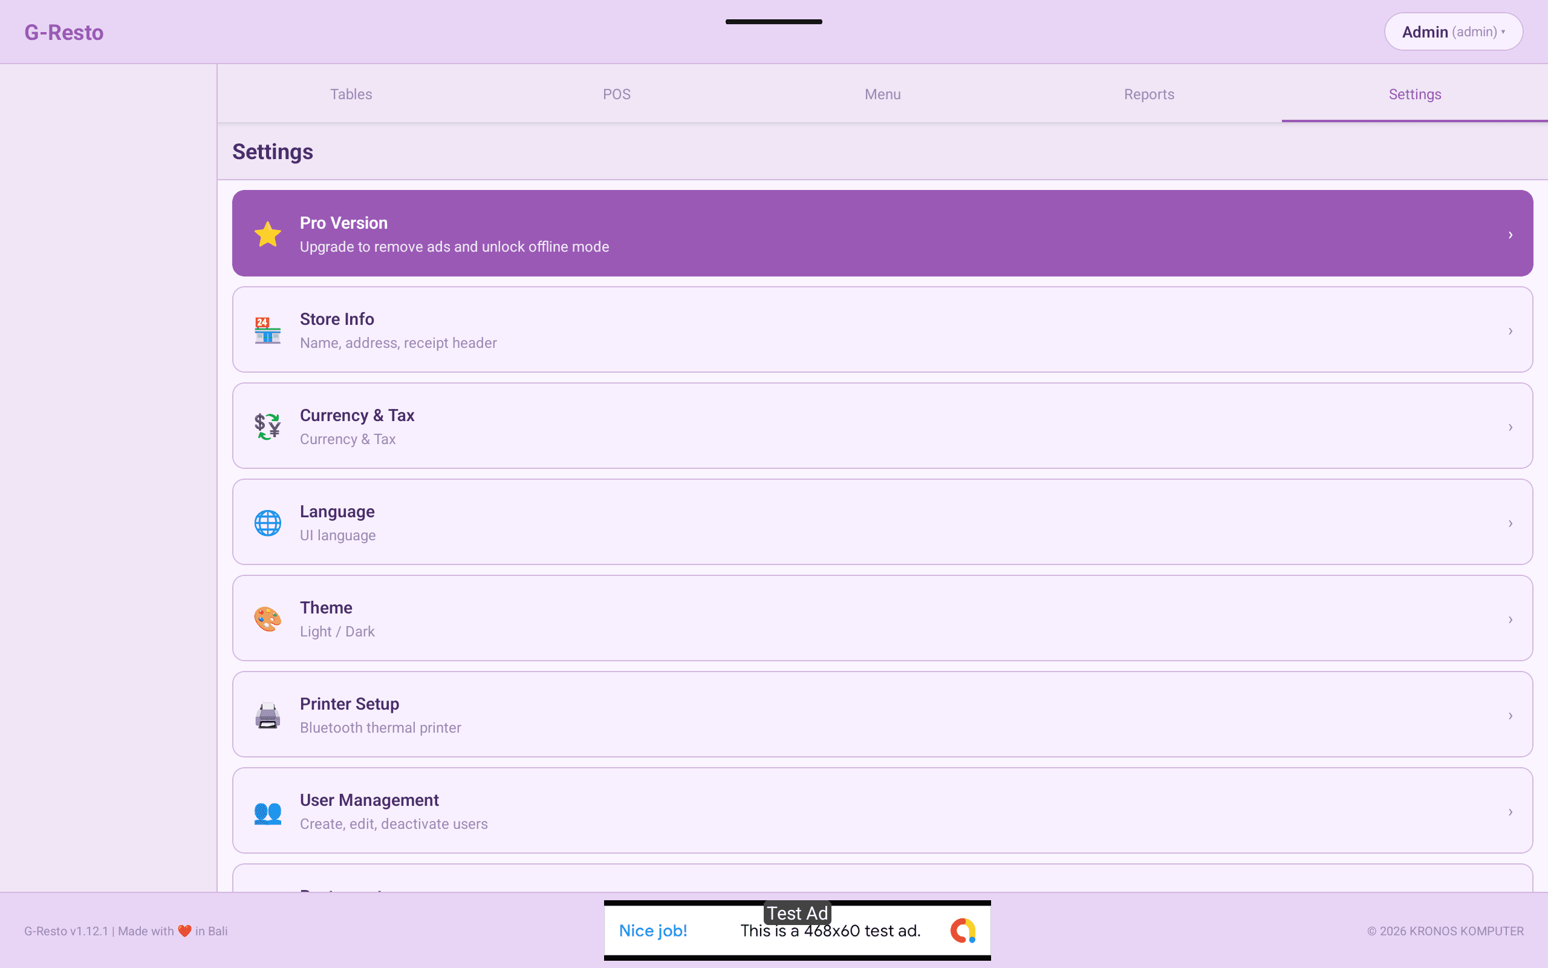This screenshot has height=968, width=1548.
Task: Click the red heart in footer
Action: coord(185,932)
